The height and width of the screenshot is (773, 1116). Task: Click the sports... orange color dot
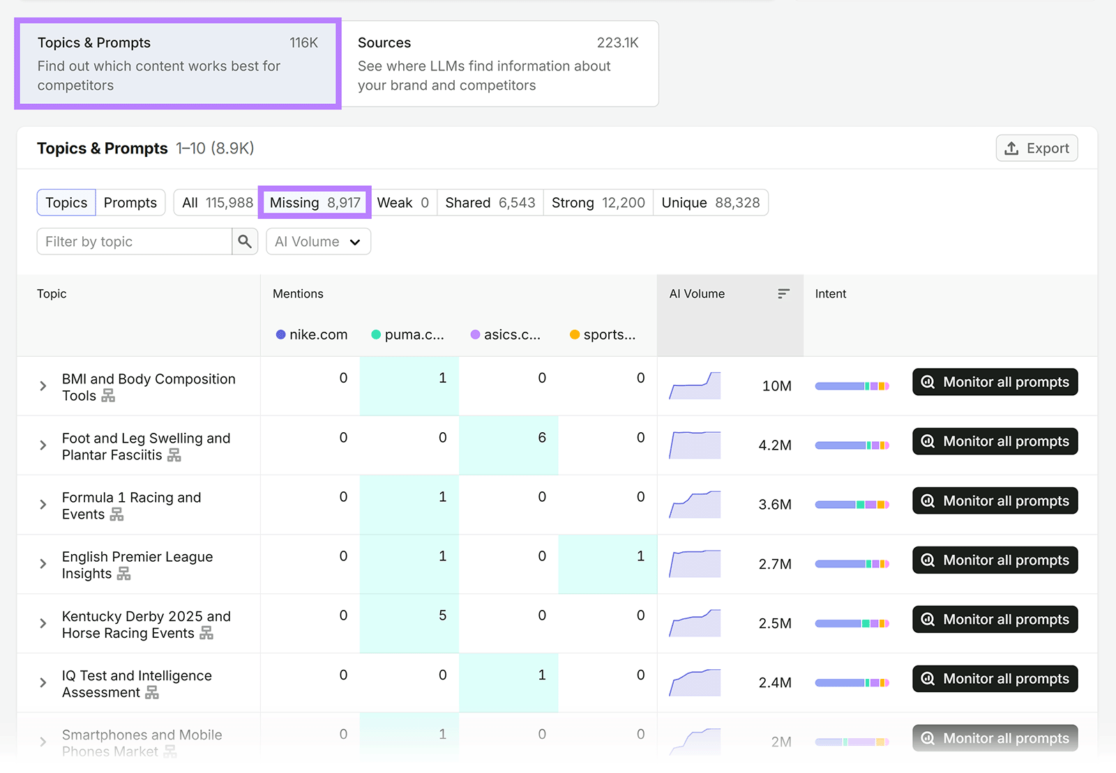coord(575,335)
